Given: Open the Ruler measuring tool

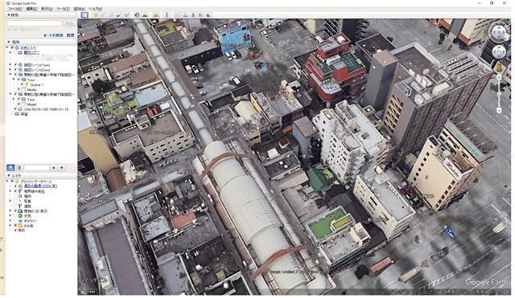Looking at the screenshot, I should click(167, 14).
